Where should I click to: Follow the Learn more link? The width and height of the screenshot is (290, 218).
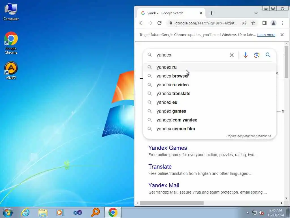(x=266, y=35)
